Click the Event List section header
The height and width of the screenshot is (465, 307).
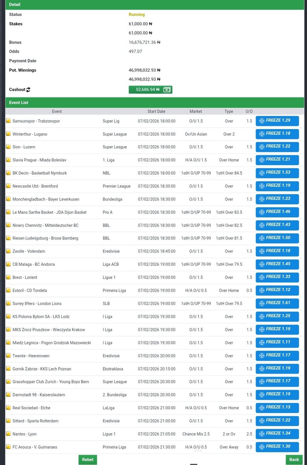tap(155, 103)
